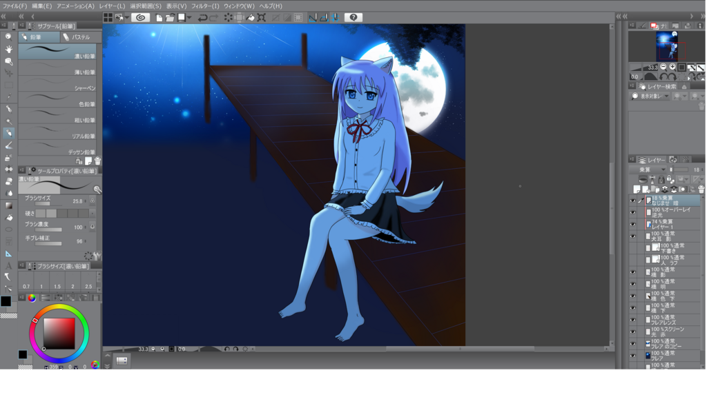Open the 編集(E) menu

click(x=42, y=6)
